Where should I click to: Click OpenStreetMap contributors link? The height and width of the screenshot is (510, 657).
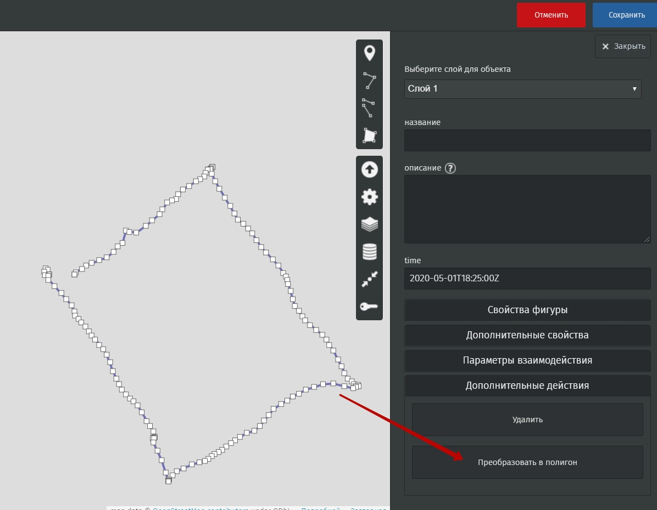tap(201, 509)
